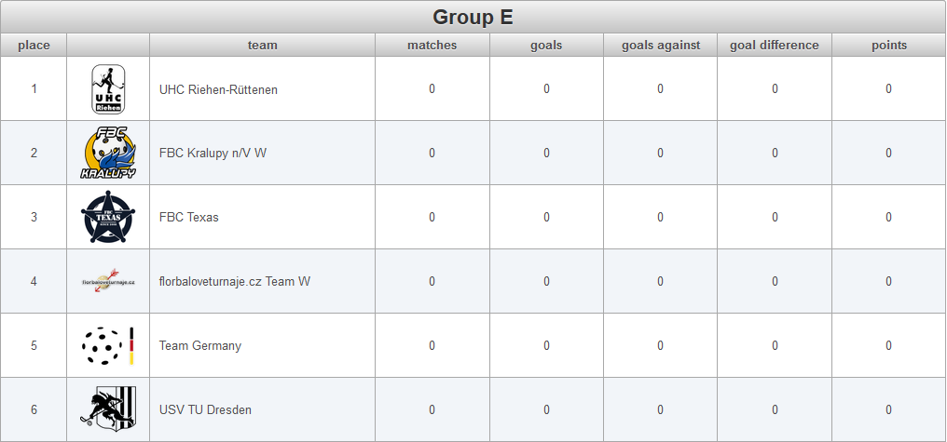Click the matches column header
Image resolution: width=947 pixels, height=442 pixels.
432,46
